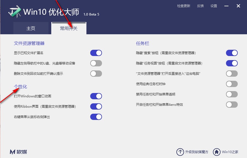Click the Win10 优化大师 Swiss-knife logo icon
The image size is (247, 158).
click(x=15, y=12)
